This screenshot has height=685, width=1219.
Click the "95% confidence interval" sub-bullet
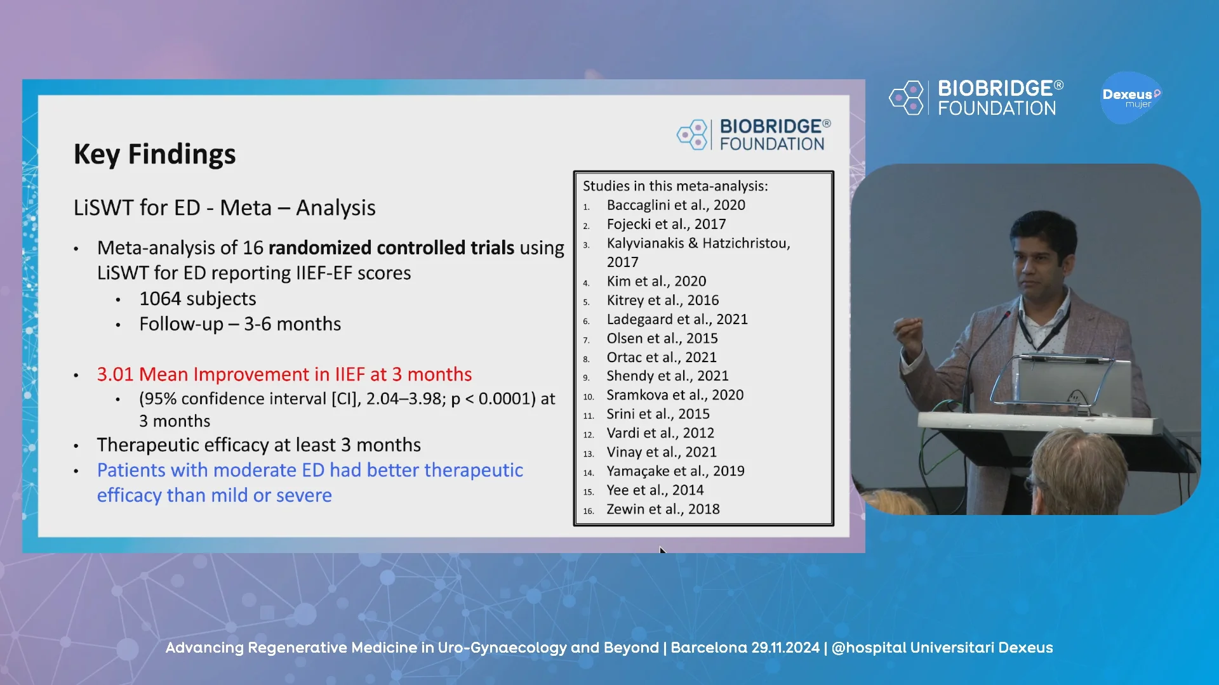347,409
